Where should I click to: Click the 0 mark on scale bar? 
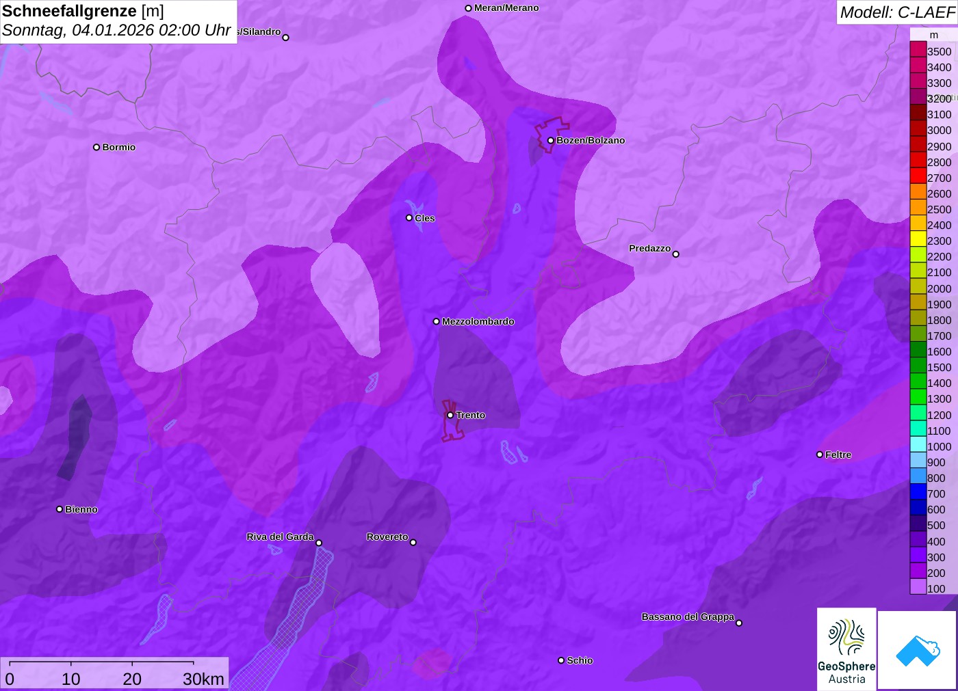click(x=10, y=679)
